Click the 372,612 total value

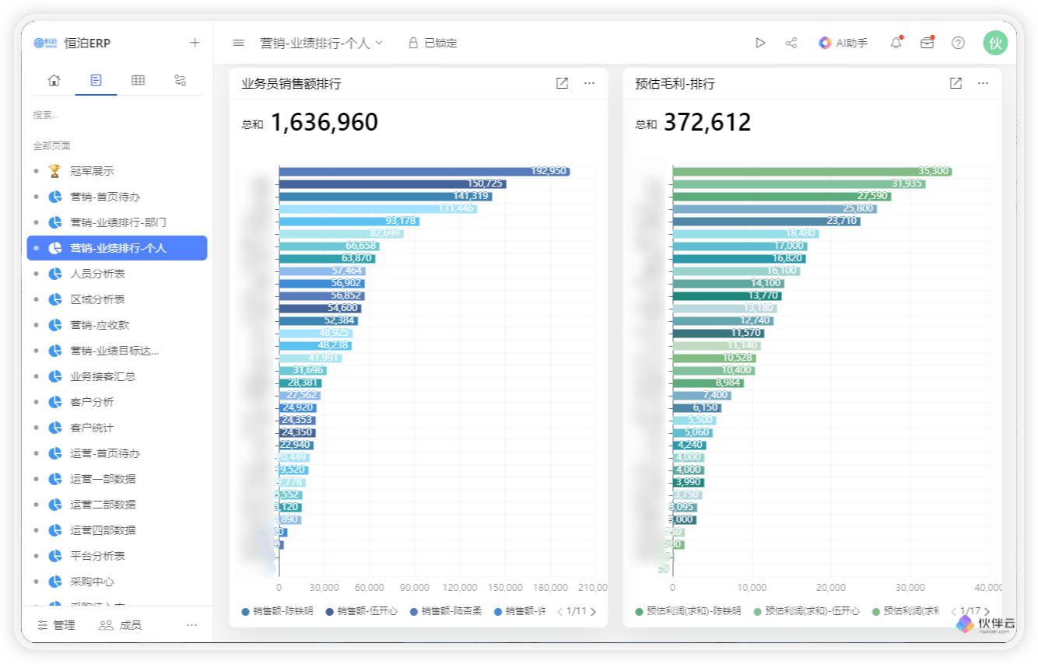pyautogui.click(x=707, y=123)
